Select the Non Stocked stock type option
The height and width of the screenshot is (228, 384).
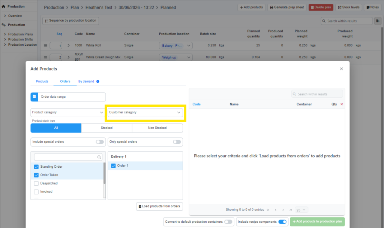tap(157, 128)
